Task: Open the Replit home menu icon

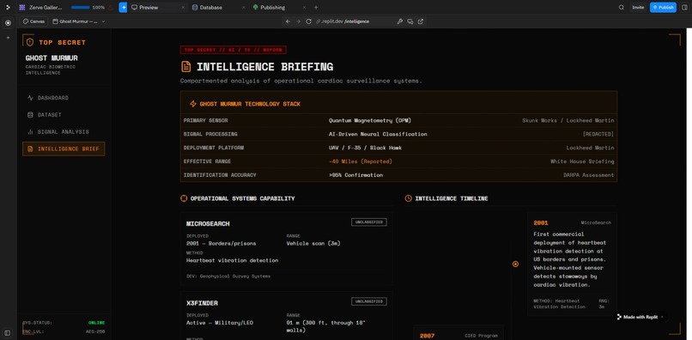Action: (8, 8)
